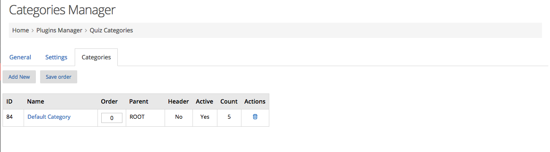This screenshot has width=550, height=152.
Task: Select the Categories tab
Action: tap(96, 57)
